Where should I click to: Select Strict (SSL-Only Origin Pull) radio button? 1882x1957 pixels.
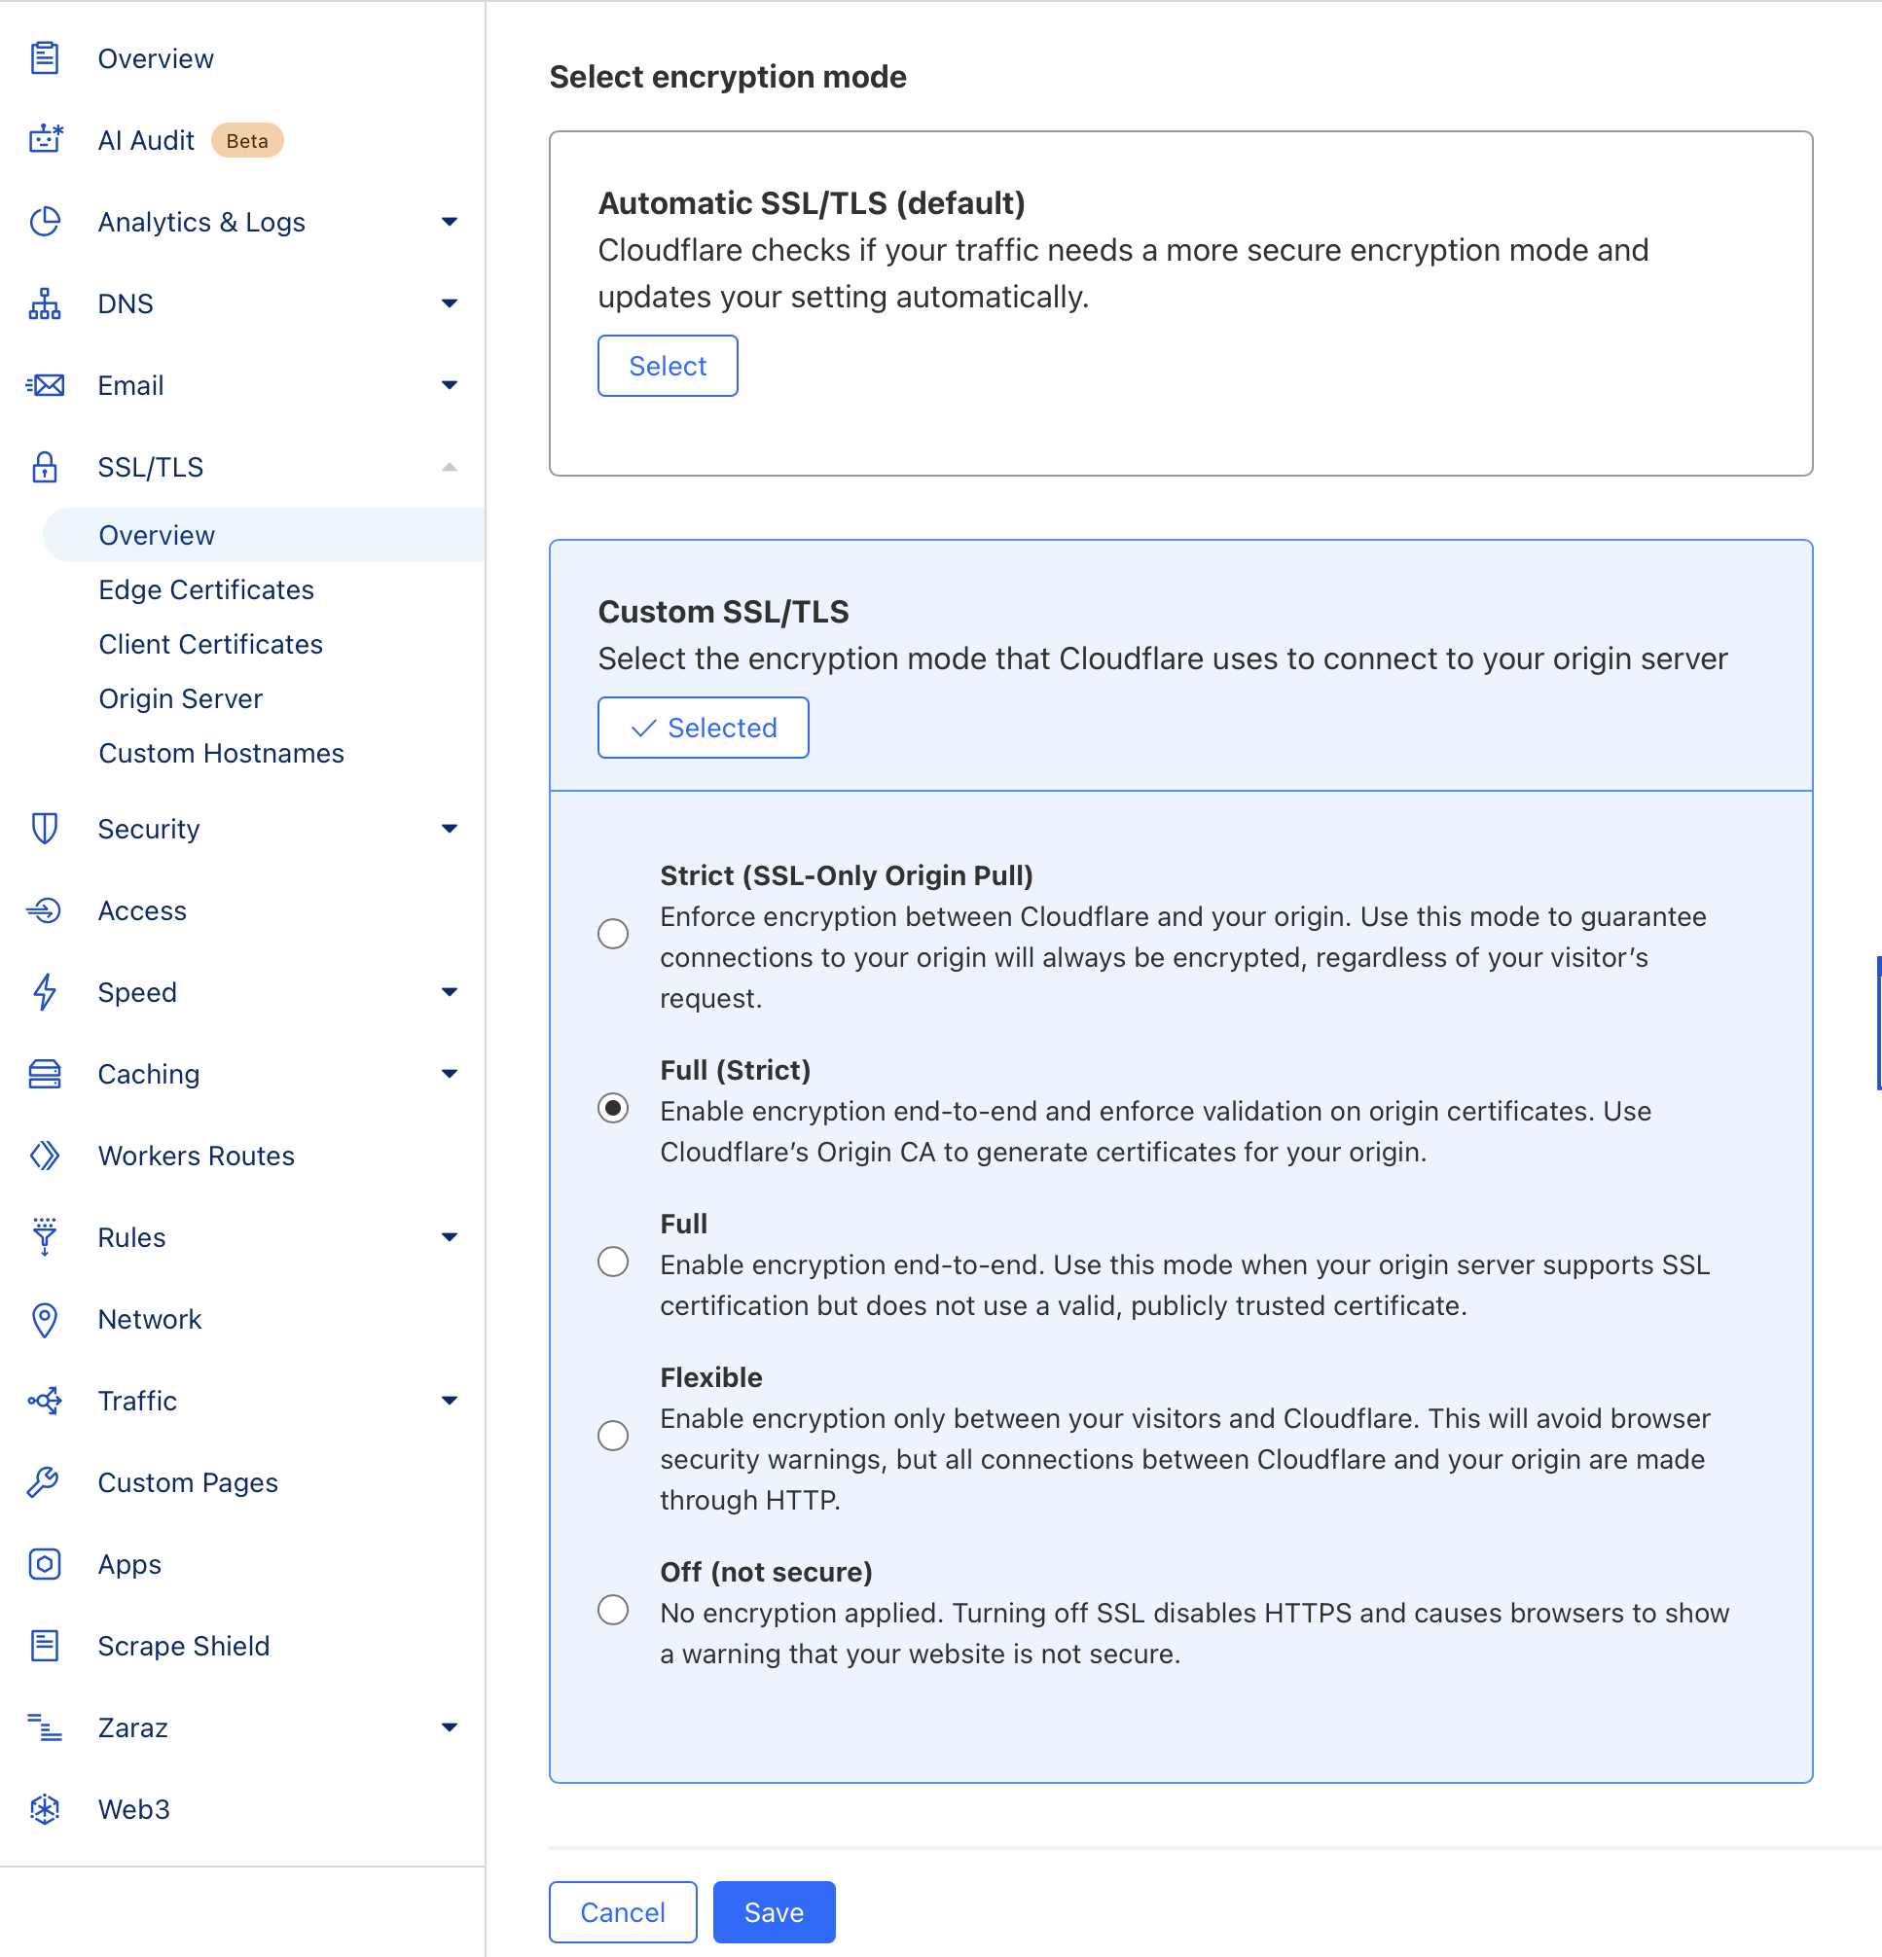click(612, 935)
